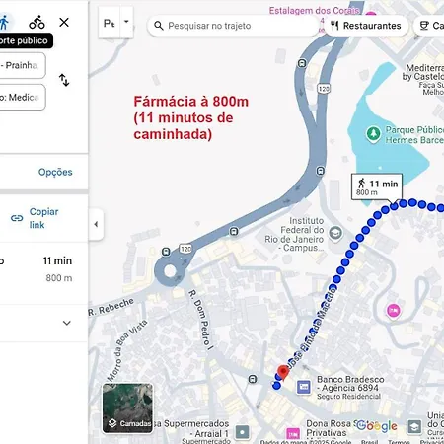444x444 pixels.
Task: Click the Prainha origin field
Action: [23, 65]
